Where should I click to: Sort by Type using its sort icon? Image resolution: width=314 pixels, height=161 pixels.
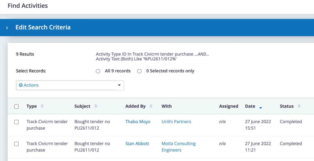(x=42, y=106)
